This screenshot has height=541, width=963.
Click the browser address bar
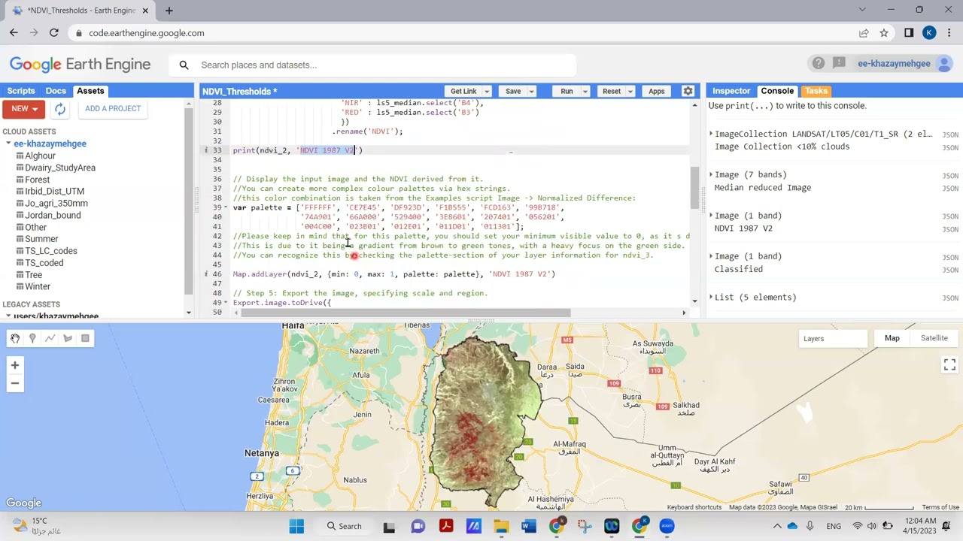pyautogui.click(x=466, y=33)
